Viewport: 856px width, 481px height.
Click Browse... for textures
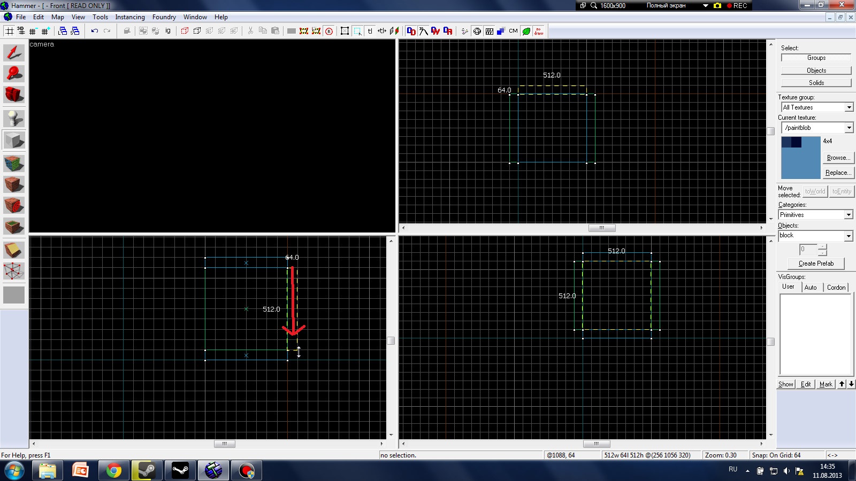pos(838,158)
